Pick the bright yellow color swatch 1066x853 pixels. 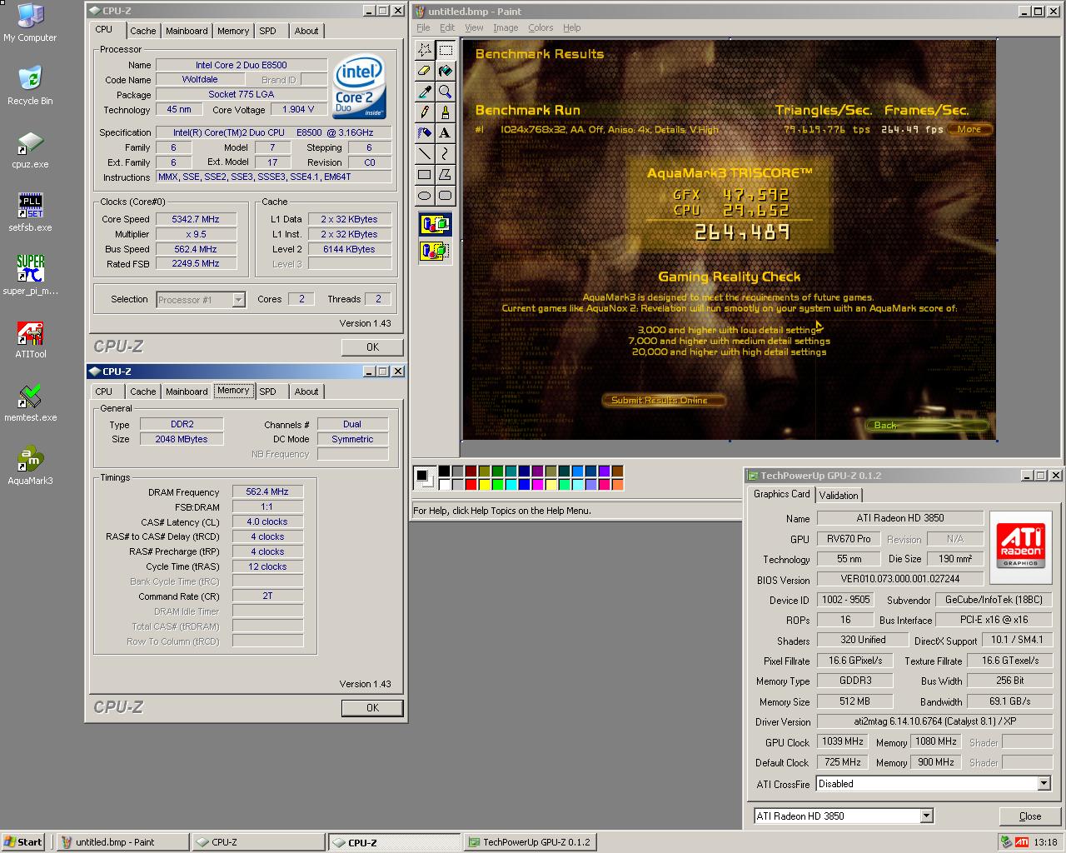pos(485,485)
